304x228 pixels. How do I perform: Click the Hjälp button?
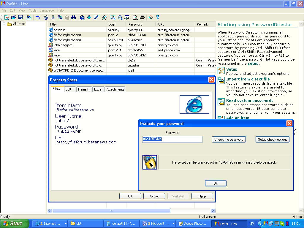tap(202, 196)
